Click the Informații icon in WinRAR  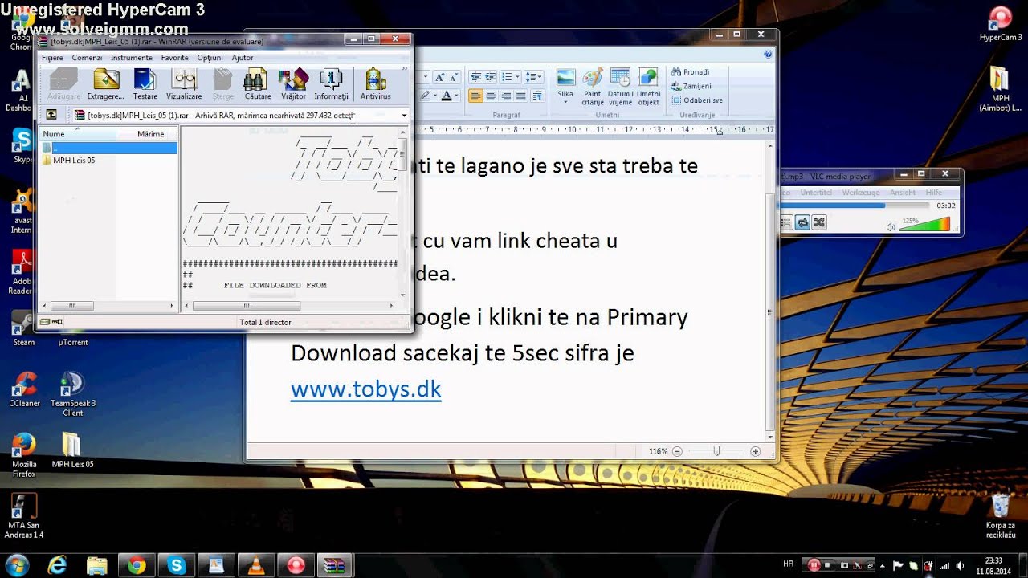pyautogui.click(x=331, y=84)
